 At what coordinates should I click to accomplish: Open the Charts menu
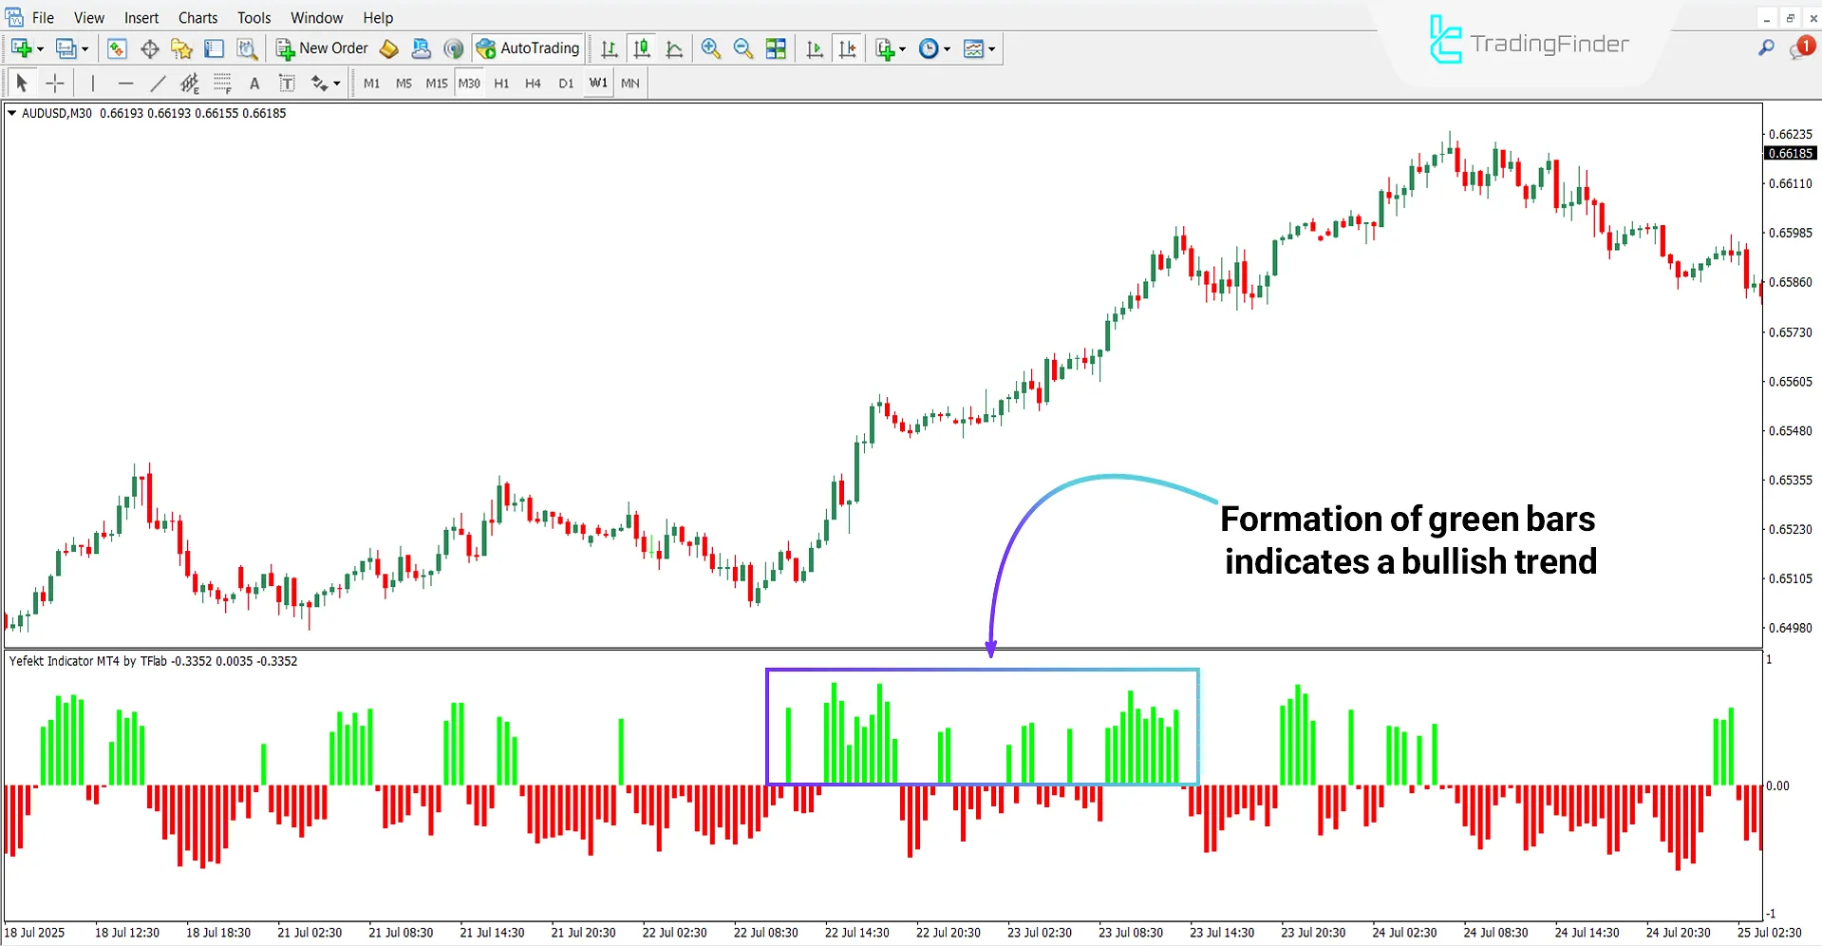[x=197, y=17]
